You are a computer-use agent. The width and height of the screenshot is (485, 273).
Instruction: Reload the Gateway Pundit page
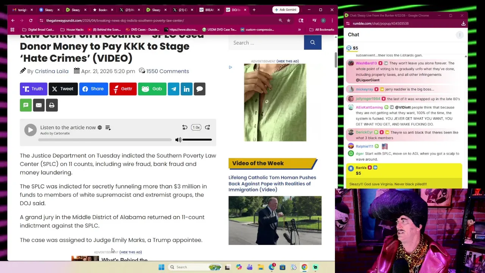click(x=31, y=20)
